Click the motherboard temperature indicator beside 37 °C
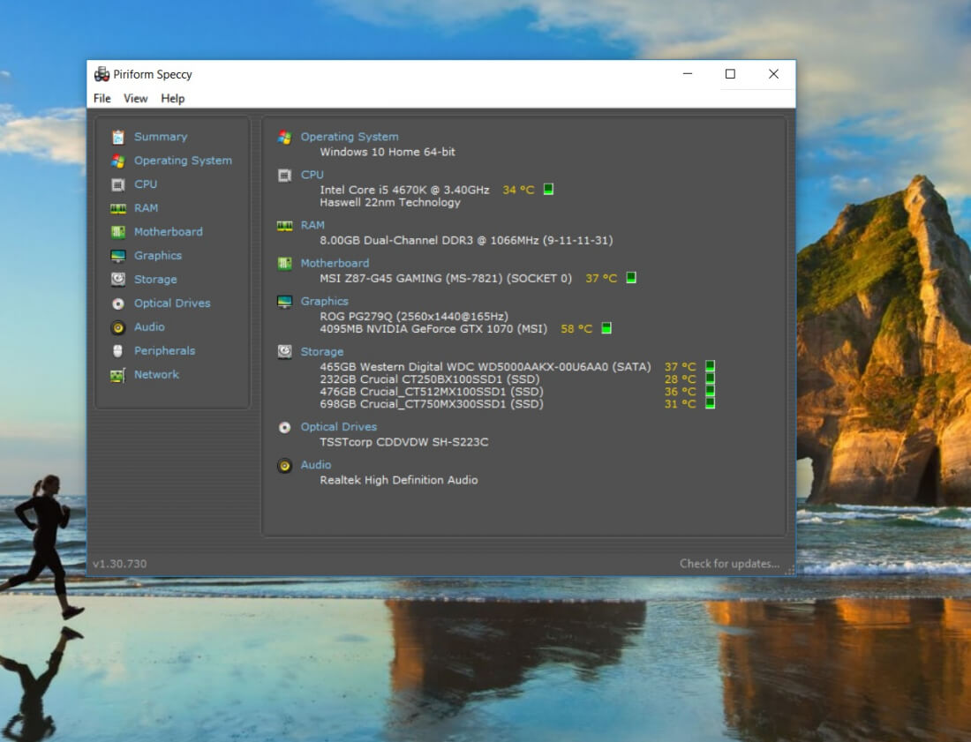Image resolution: width=971 pixels, height=742 pixels. pos(631,278)
